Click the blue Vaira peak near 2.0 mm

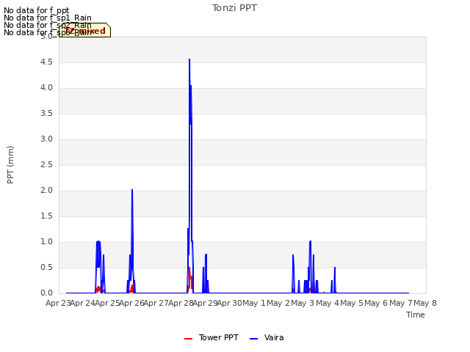[x=132, y=190]
